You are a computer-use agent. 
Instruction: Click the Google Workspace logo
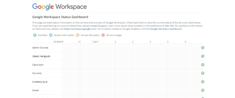60,7
